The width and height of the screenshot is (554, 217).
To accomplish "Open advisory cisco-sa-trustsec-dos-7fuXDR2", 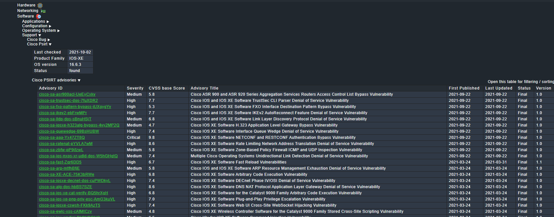I will point(68,101).
